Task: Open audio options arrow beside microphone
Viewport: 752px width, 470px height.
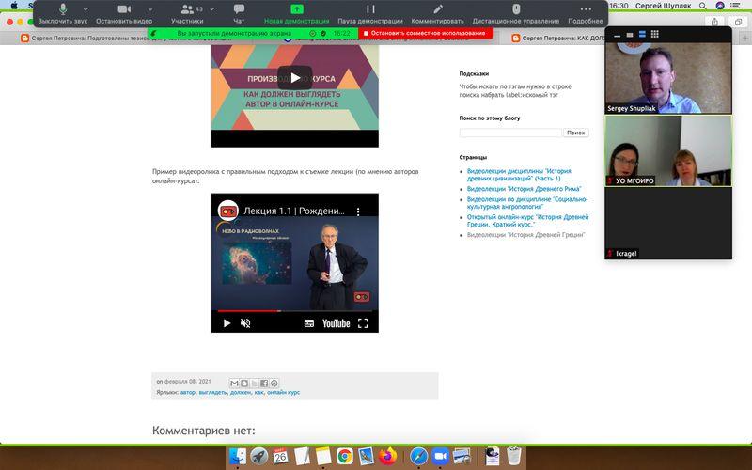Action: 86,9
